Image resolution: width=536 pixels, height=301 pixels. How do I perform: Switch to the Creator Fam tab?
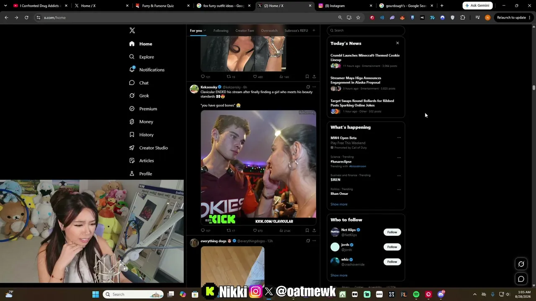245,31
